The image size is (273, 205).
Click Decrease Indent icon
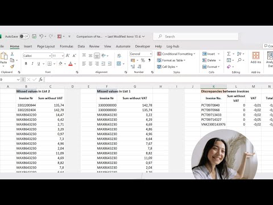click(104, 64)
